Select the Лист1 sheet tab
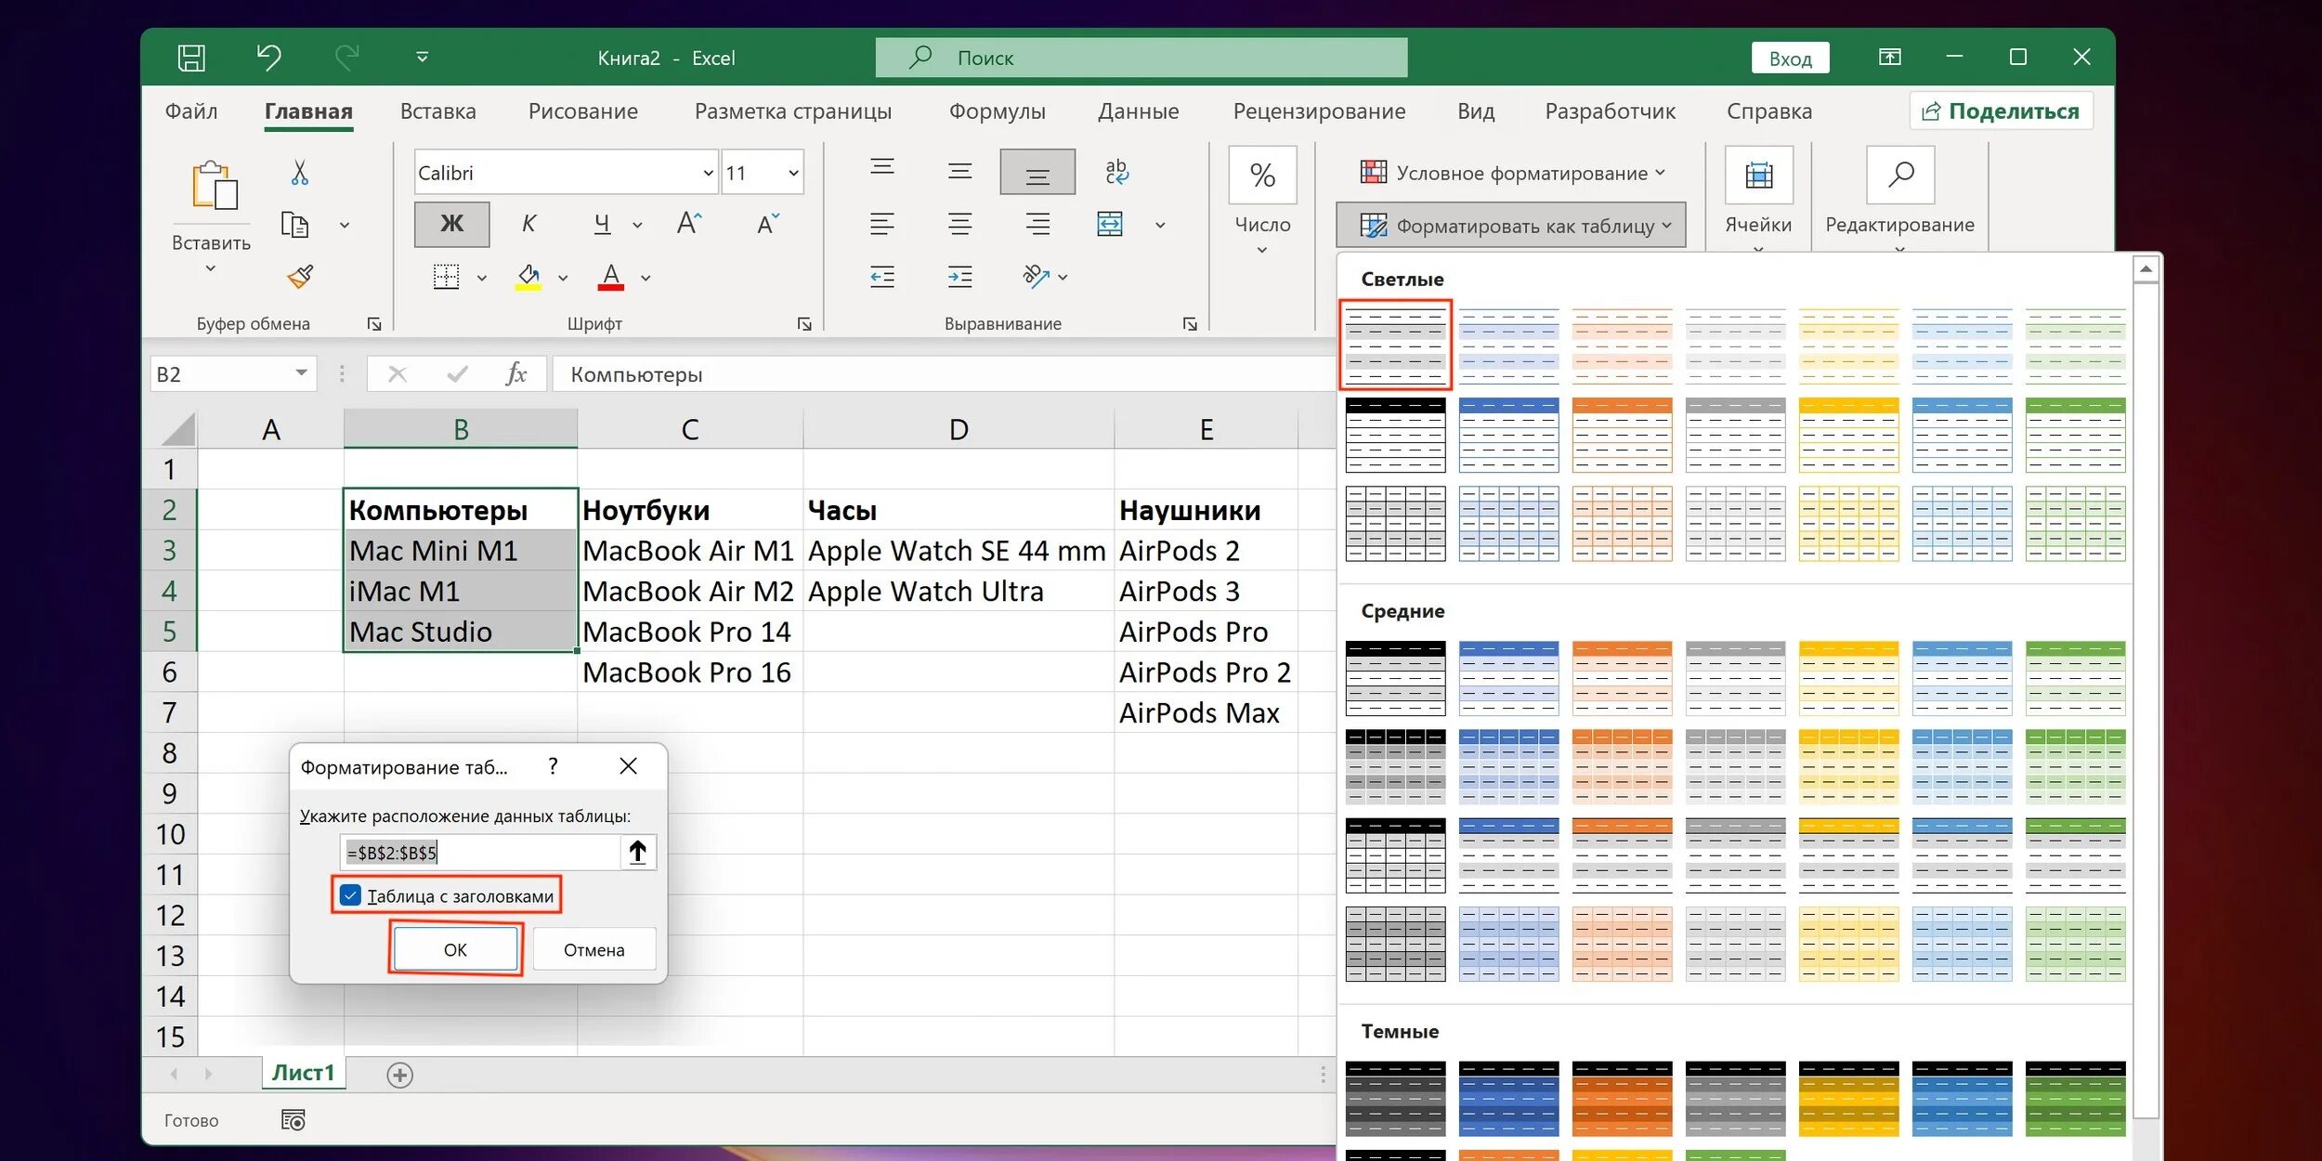The width and height of the screenshot is (2322, 1161). click(x=303, y=1073)
